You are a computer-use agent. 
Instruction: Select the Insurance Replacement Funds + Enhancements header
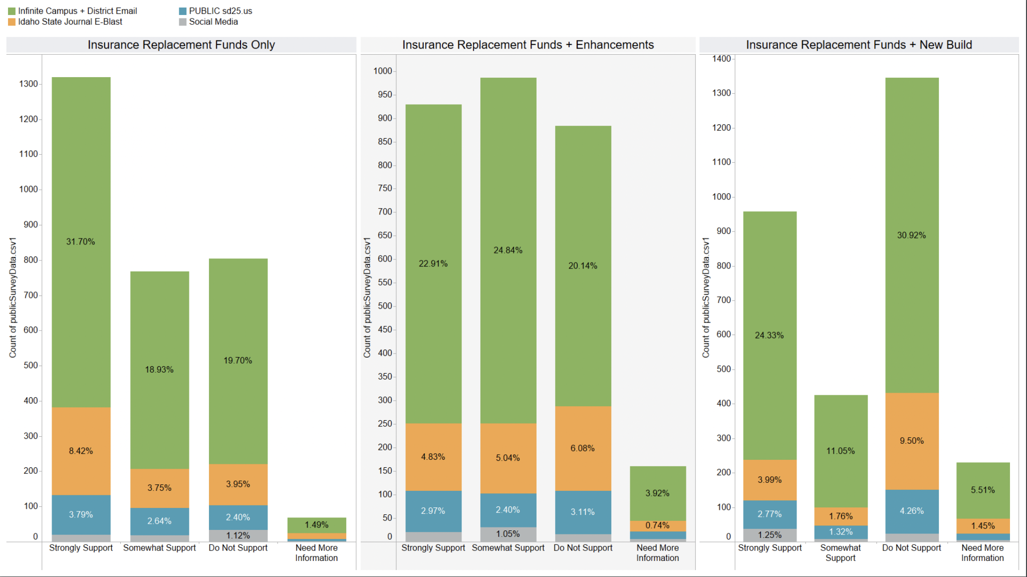(528, 45)
